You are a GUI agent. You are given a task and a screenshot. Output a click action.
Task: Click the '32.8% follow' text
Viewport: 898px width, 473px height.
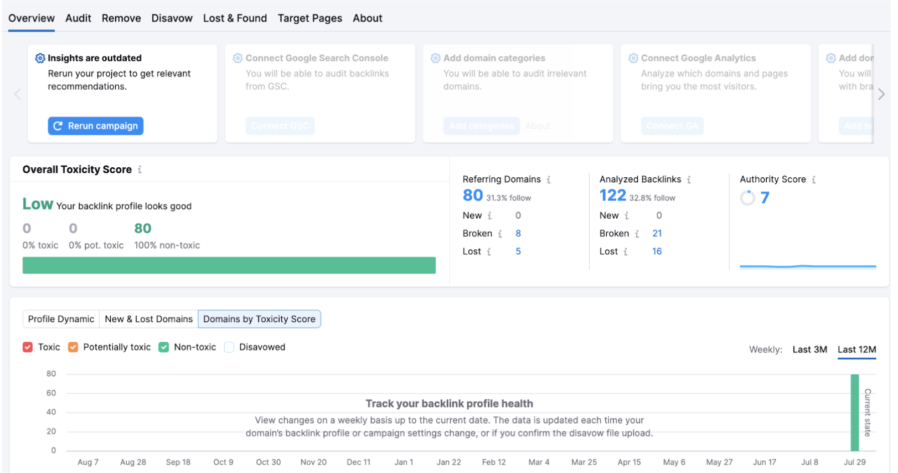(652, 198)
